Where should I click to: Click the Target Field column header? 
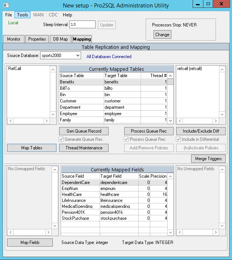point(119,176)
